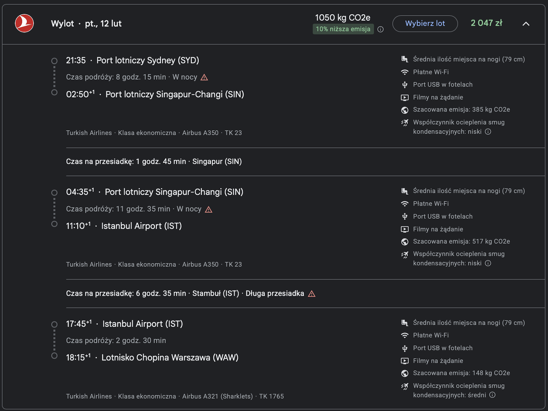Click legroom seat icon for first leg
Image resolution: width=548 pixels, height=411 pixels.
(x=405, y=59)
